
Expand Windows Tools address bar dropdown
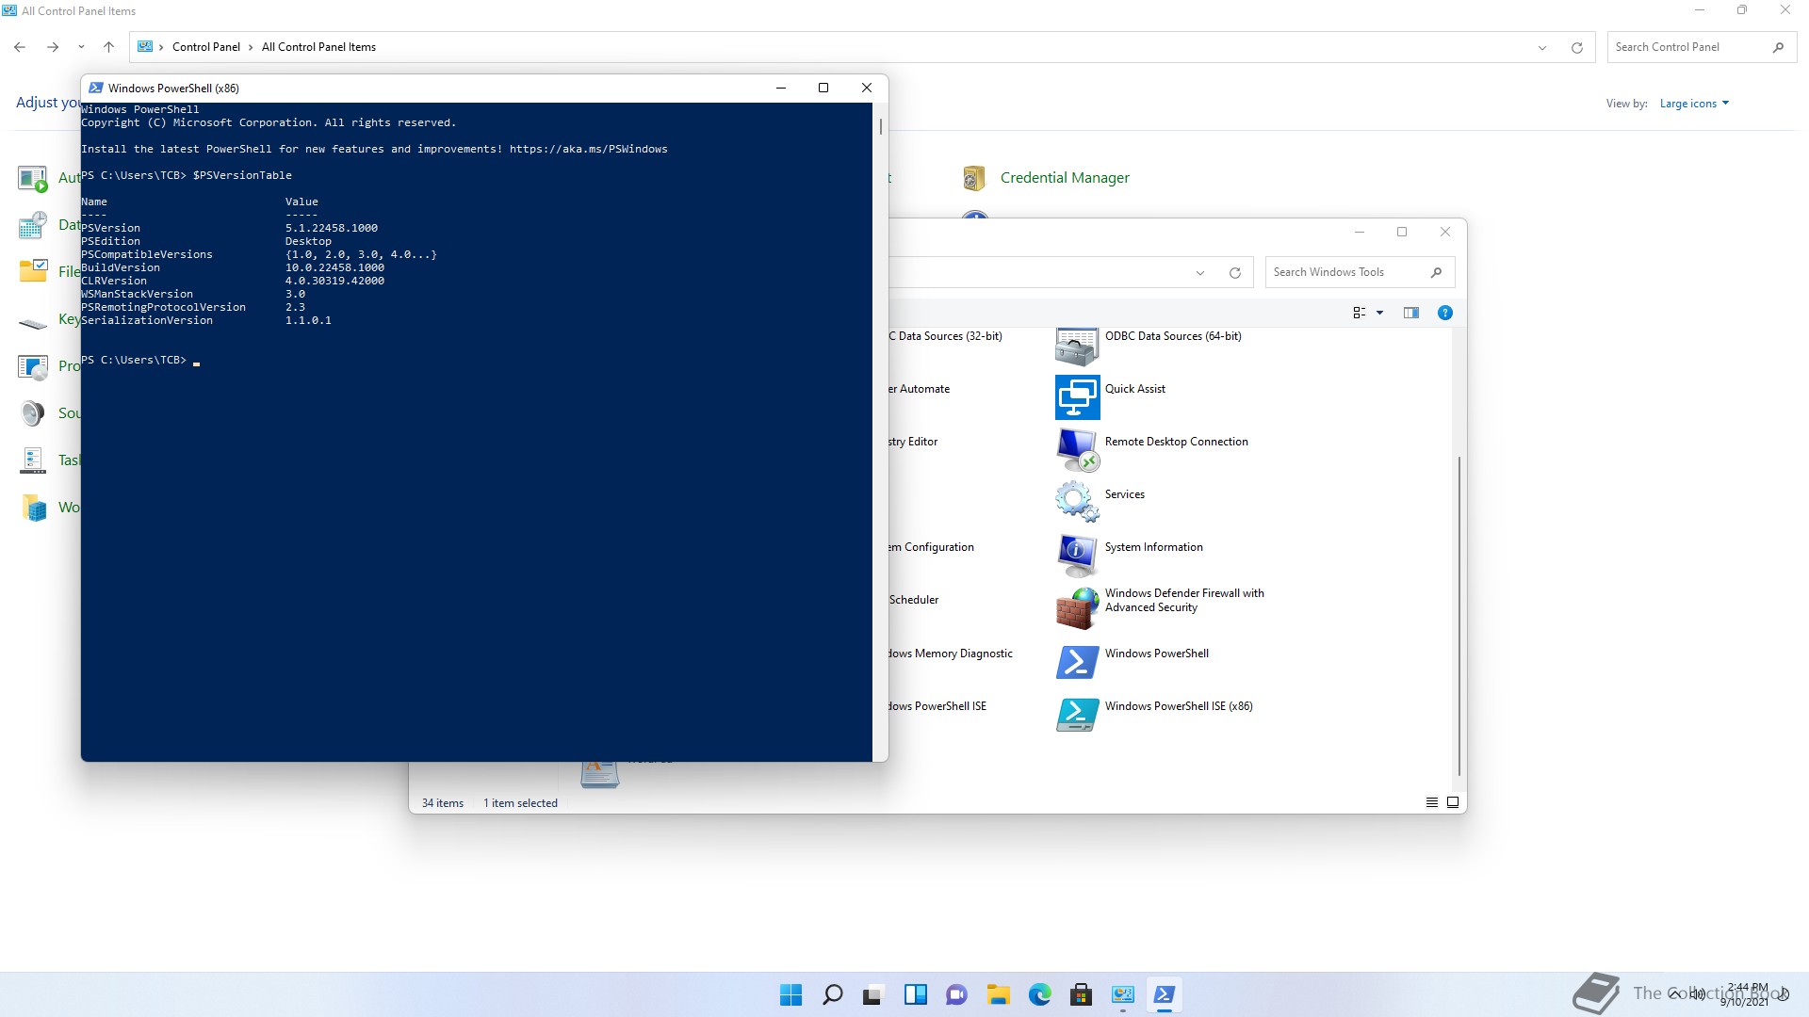pyautogui.click(x=1199, y=273)
